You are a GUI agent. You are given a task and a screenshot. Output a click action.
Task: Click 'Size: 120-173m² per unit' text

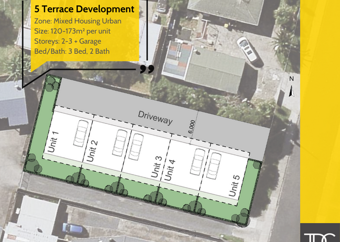point(72,31)
